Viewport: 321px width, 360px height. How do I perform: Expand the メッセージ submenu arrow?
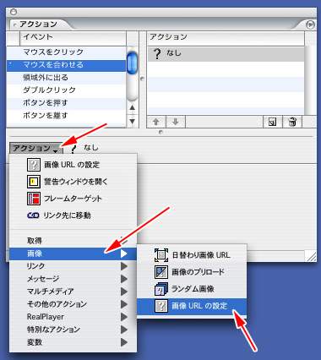pos(124,279)
